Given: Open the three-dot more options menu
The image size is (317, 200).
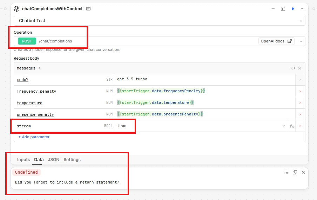Looking at the screenshot, I should 302,9.
